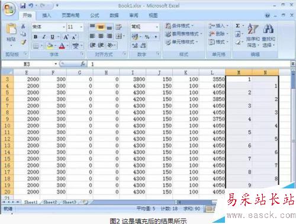Merge and center cells
The image size is (296, 224).
pos(118,36)
